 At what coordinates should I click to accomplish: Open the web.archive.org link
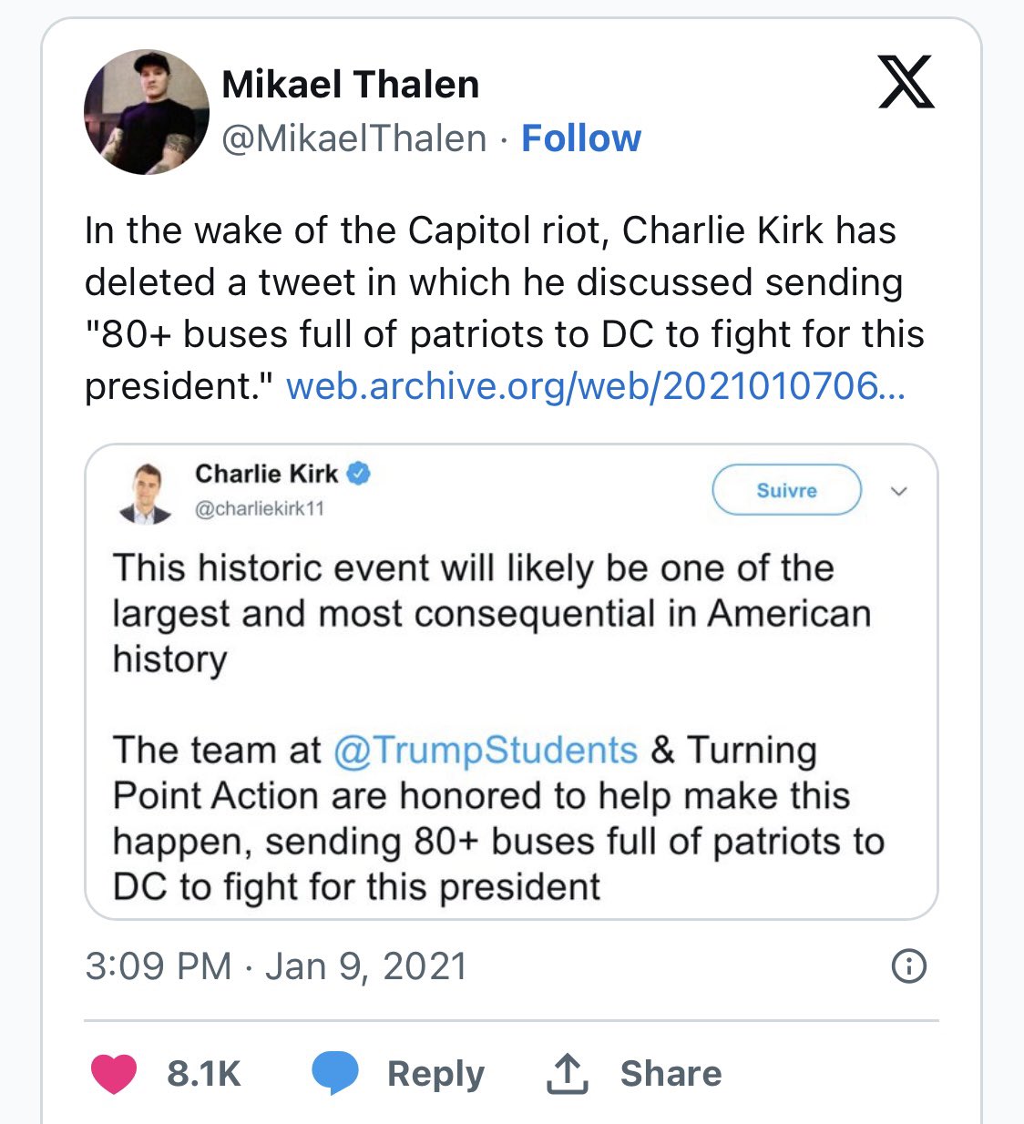coord(596,386)
